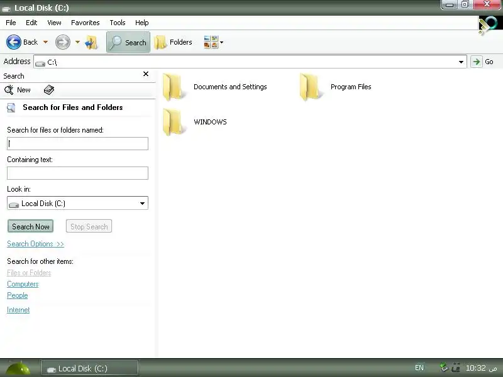Open the Tools menu

tap(118, 23)
